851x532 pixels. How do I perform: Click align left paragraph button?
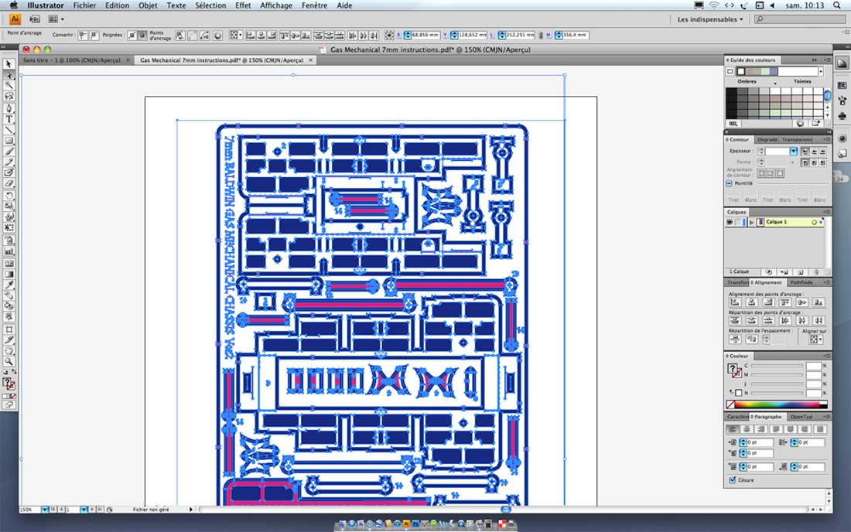click(x=733, y=429)
